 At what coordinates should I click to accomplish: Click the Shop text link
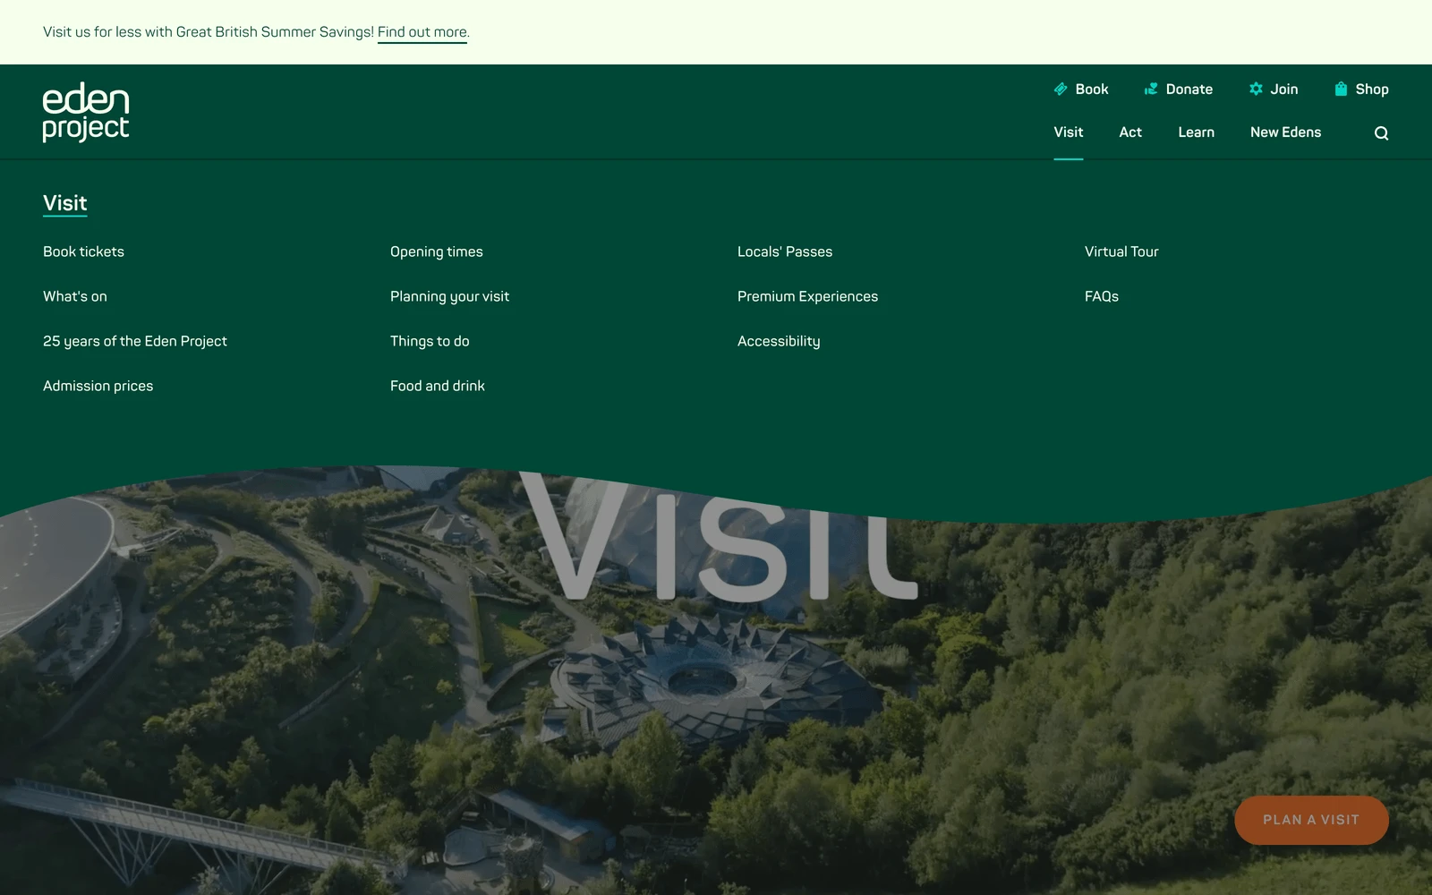1371,89
